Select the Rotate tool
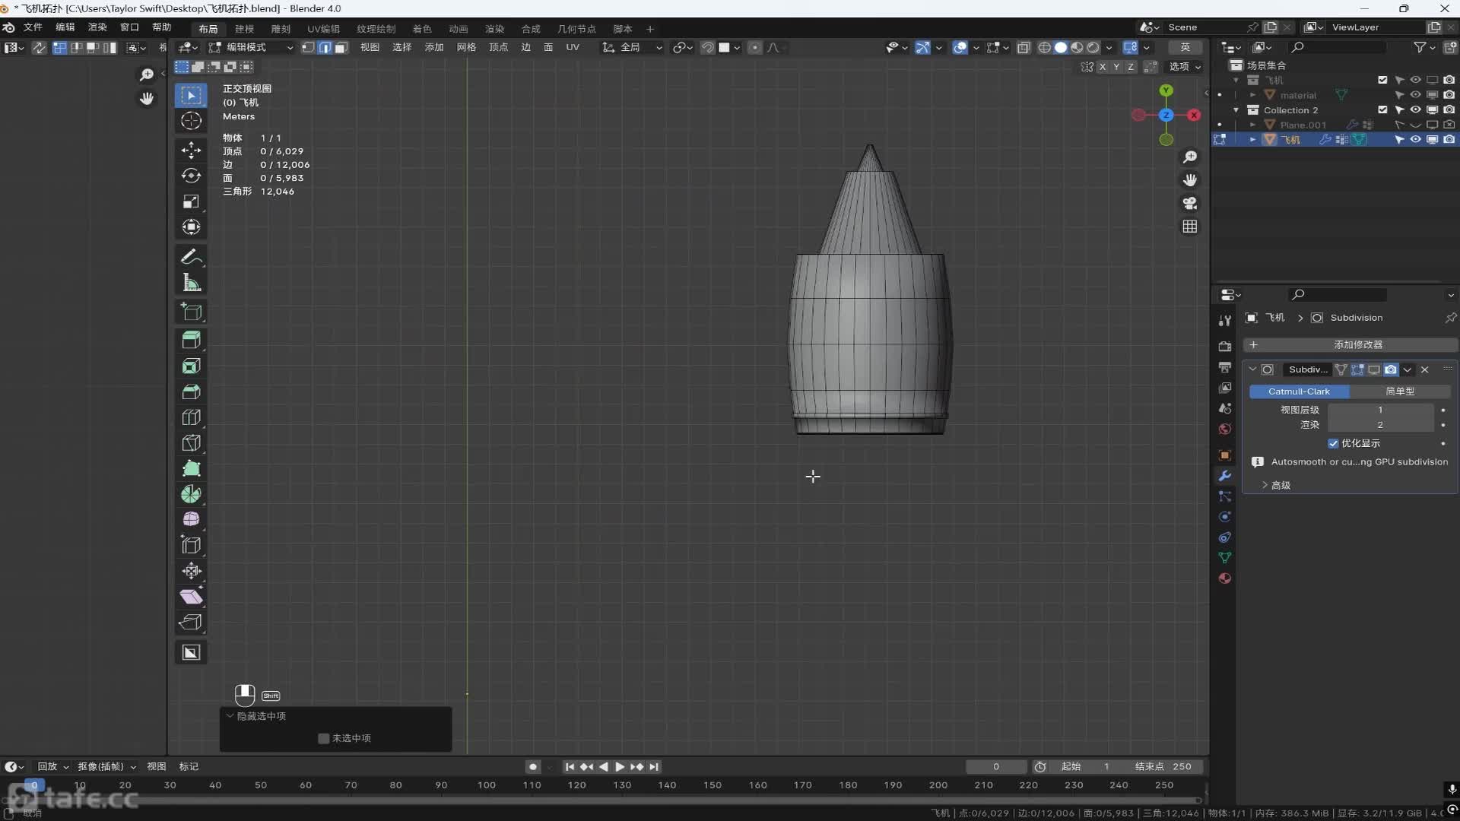This screenshot has width=1460, height=821. tap(191, 176)
